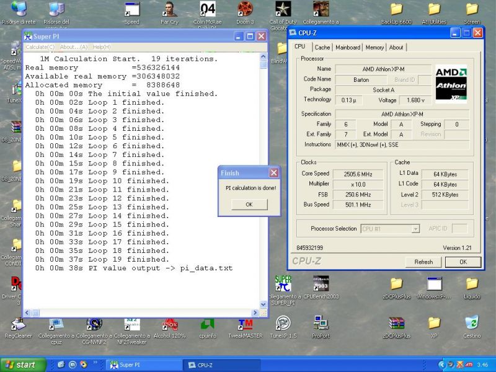Screen dimensions: 496x372
Task: Open the Speed shortcut on desktop
Action: (132, 12)
